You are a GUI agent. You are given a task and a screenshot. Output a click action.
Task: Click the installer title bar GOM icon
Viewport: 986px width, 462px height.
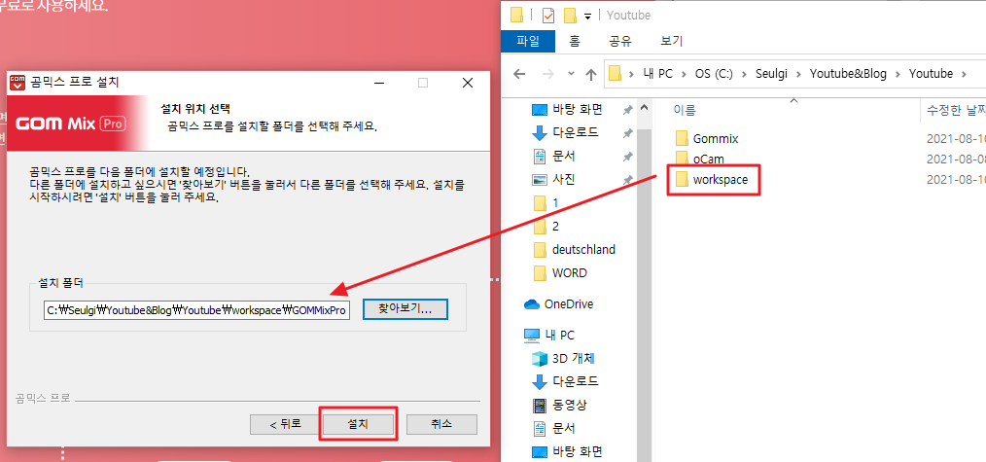click(x=19, y=82)
